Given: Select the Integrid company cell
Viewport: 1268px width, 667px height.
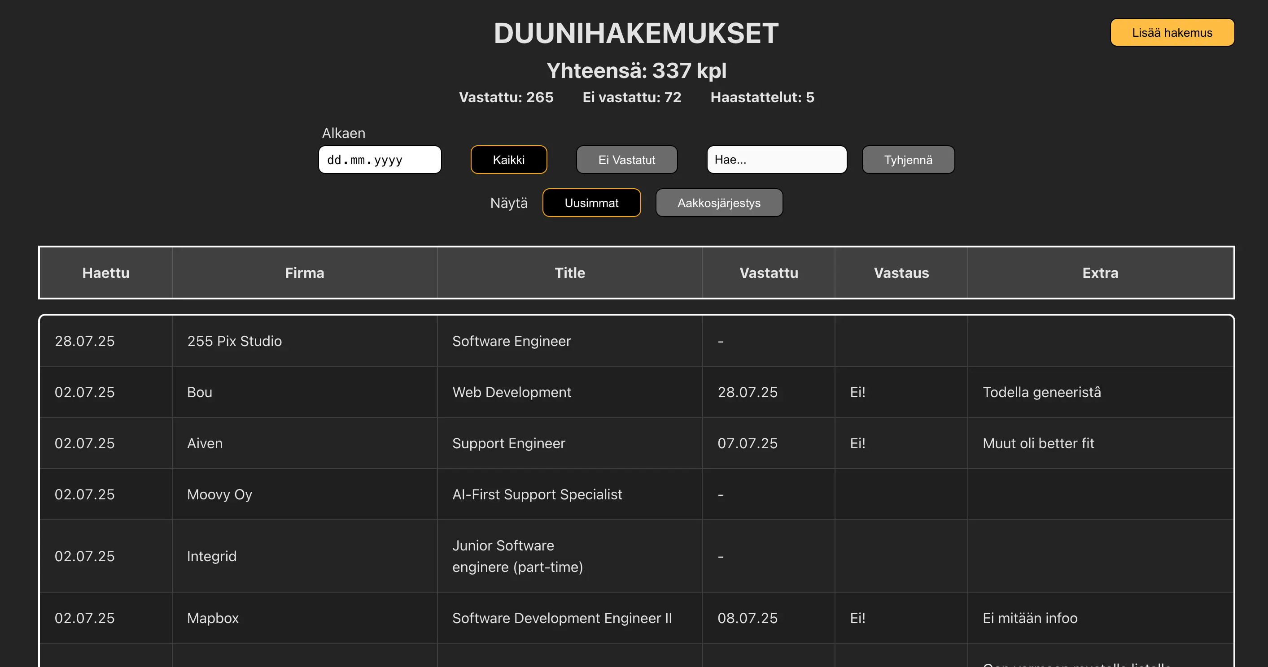Looking at the screenshot, I should click(305, 556).
